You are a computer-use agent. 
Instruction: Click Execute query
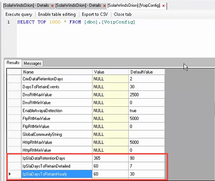click(19, 14)
